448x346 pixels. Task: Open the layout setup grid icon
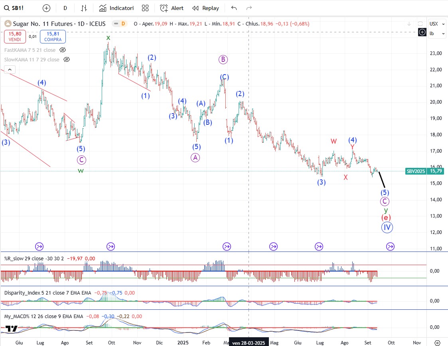(x=145, y=8)
